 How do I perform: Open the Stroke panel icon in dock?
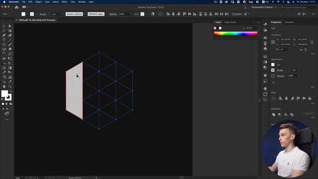(265, 56)
